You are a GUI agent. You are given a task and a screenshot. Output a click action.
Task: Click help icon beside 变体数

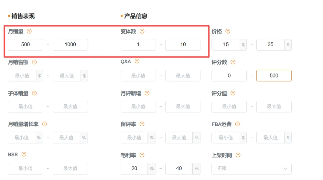pyautogui.click(x=142, y=31)
